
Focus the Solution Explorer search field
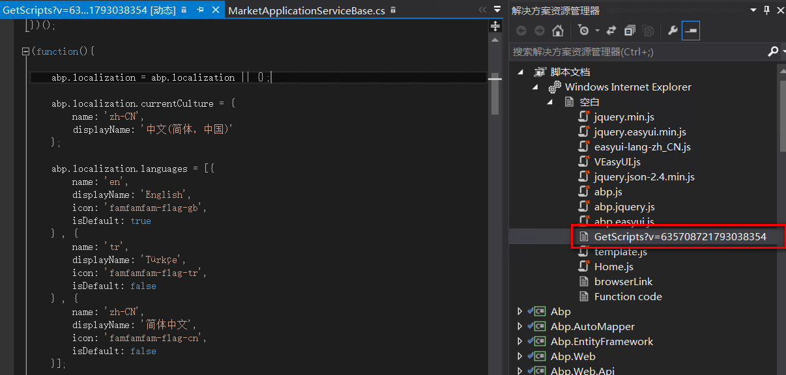tap(637, 51)
